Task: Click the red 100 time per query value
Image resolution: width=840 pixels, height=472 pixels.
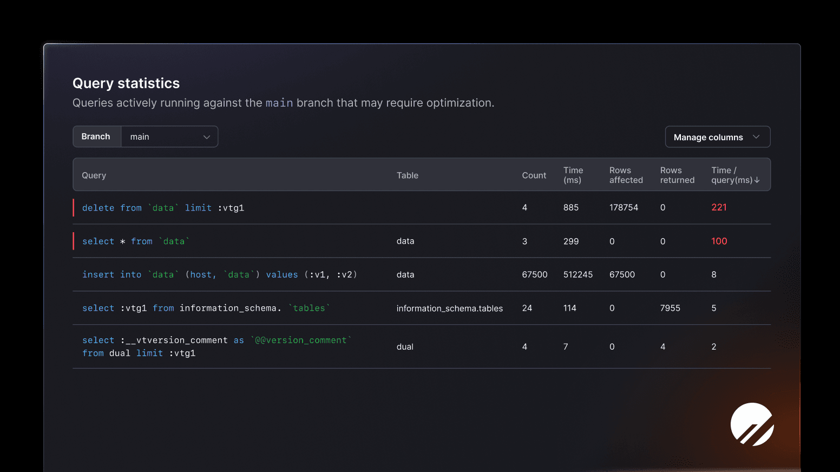Action: pyautogui.click(x=719, y=241)
